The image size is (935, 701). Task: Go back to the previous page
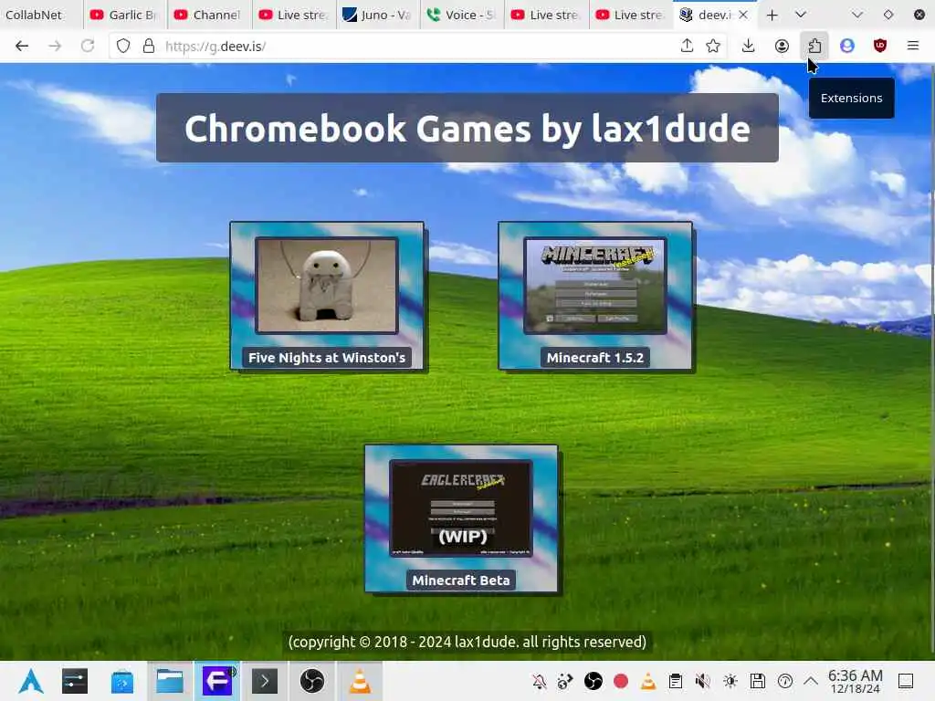22,46
